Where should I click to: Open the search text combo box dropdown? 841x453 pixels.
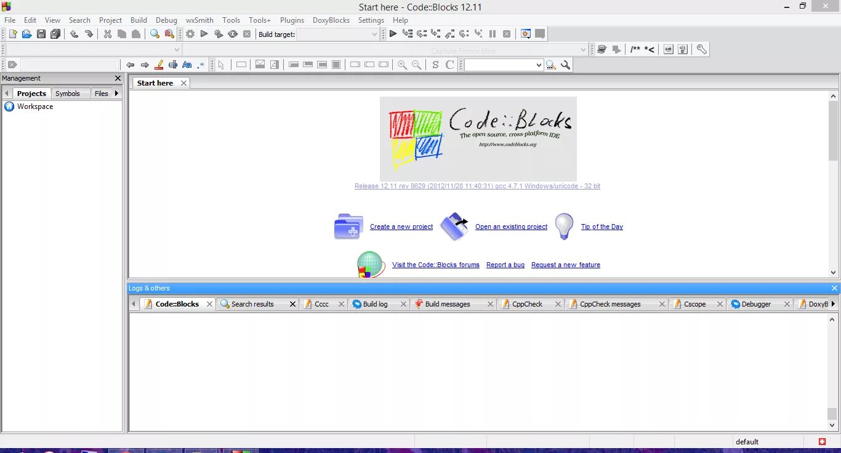click(x=539, y=65)
